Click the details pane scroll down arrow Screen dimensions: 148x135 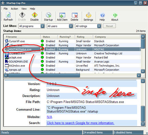tap(143, 124)
